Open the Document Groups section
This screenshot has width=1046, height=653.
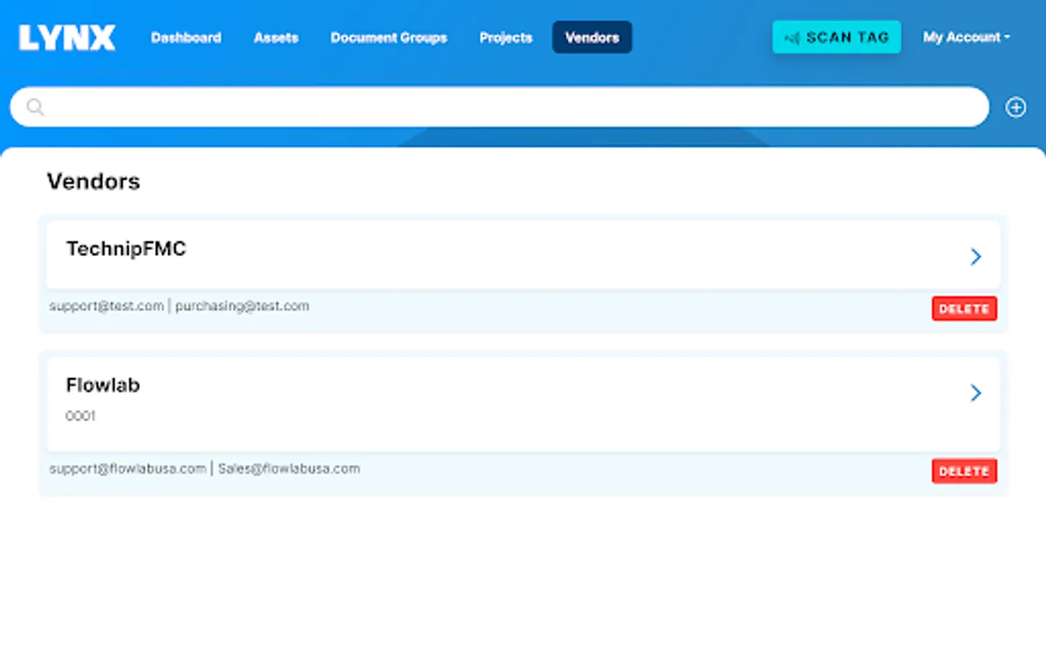pyautogui.click(x=389, y=37)
